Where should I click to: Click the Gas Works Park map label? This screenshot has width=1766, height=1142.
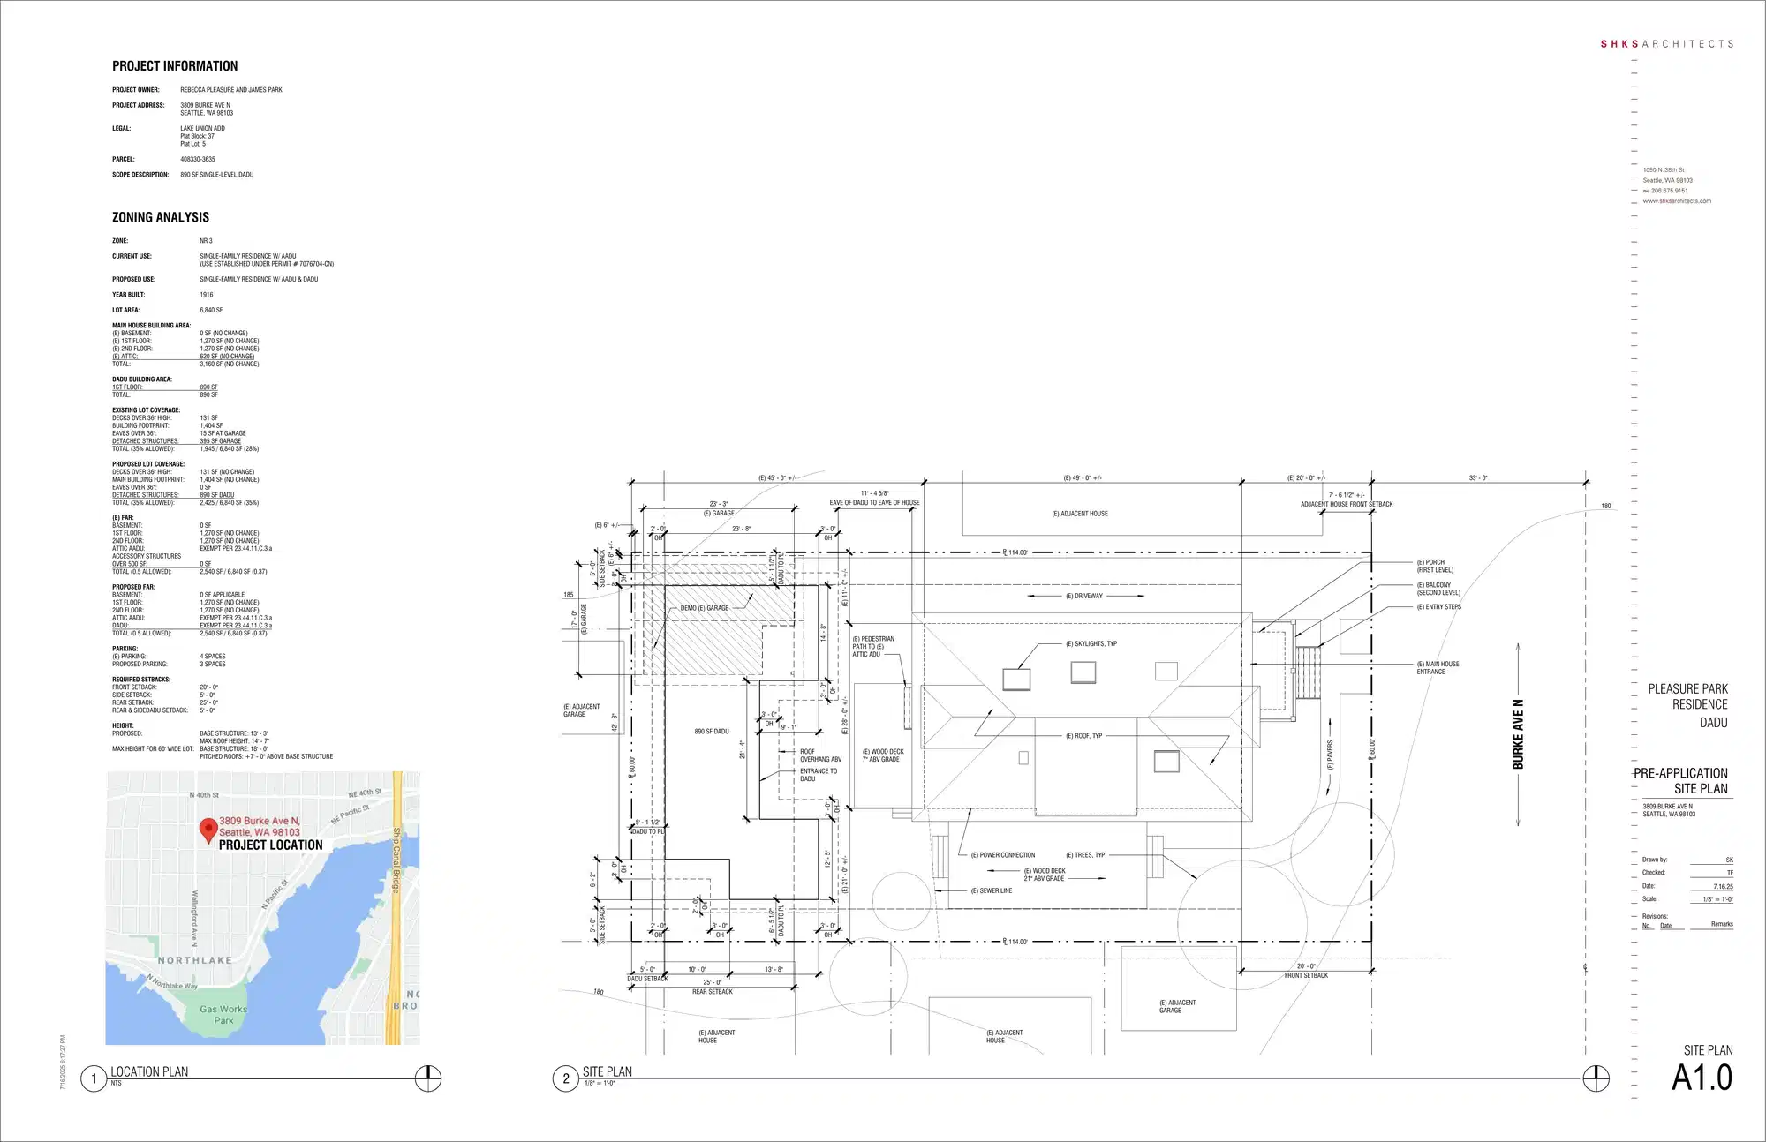coord(223,1015)
